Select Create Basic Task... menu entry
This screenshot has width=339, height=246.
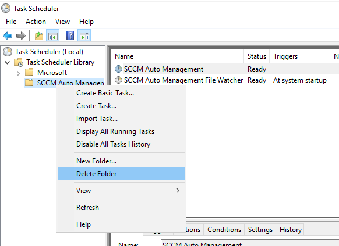pyautogui.click(x=105, y=93)
